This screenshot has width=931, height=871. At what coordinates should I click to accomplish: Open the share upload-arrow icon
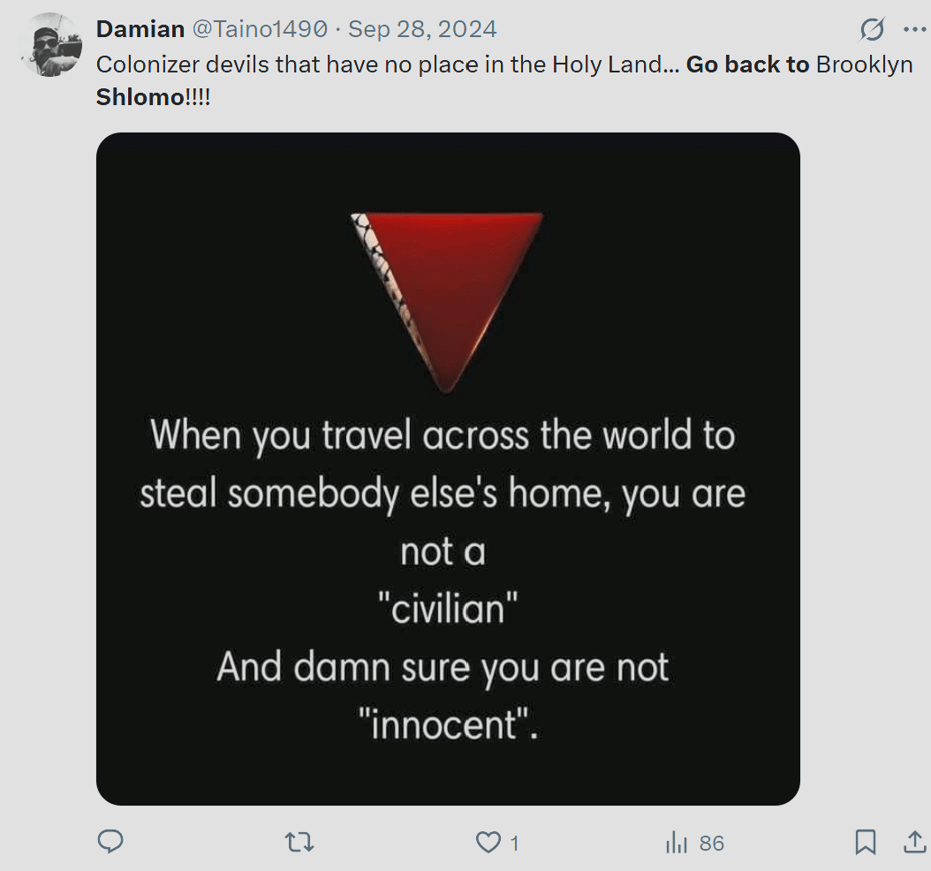[x=915, y=842]
